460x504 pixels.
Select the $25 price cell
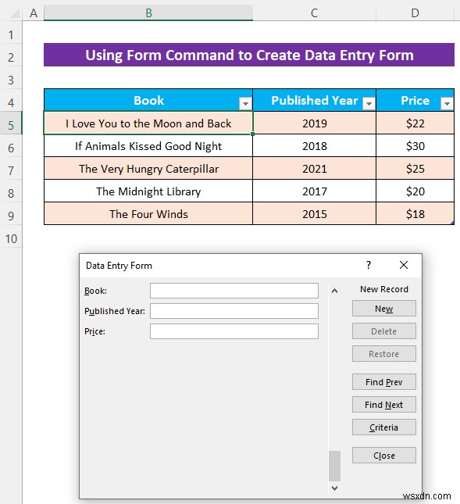[415, 169]
